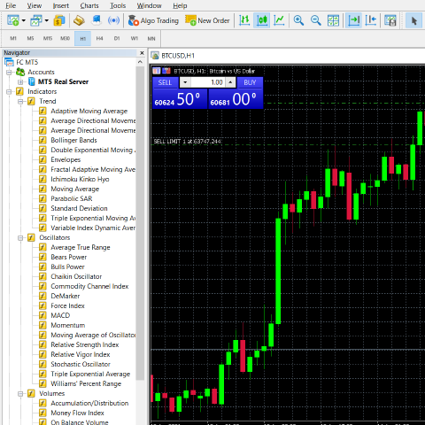425x425 pixels.
Task: Open the profiles dropdown arrow
Action: coord(47,20)
